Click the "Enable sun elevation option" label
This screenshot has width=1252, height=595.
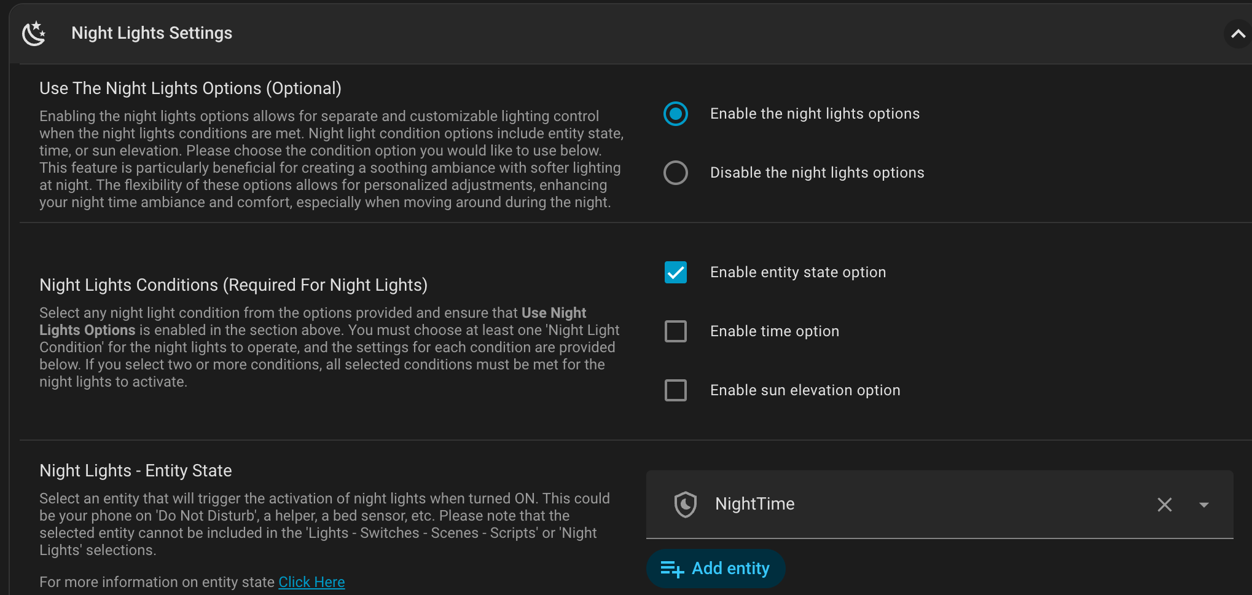[805, 390]
